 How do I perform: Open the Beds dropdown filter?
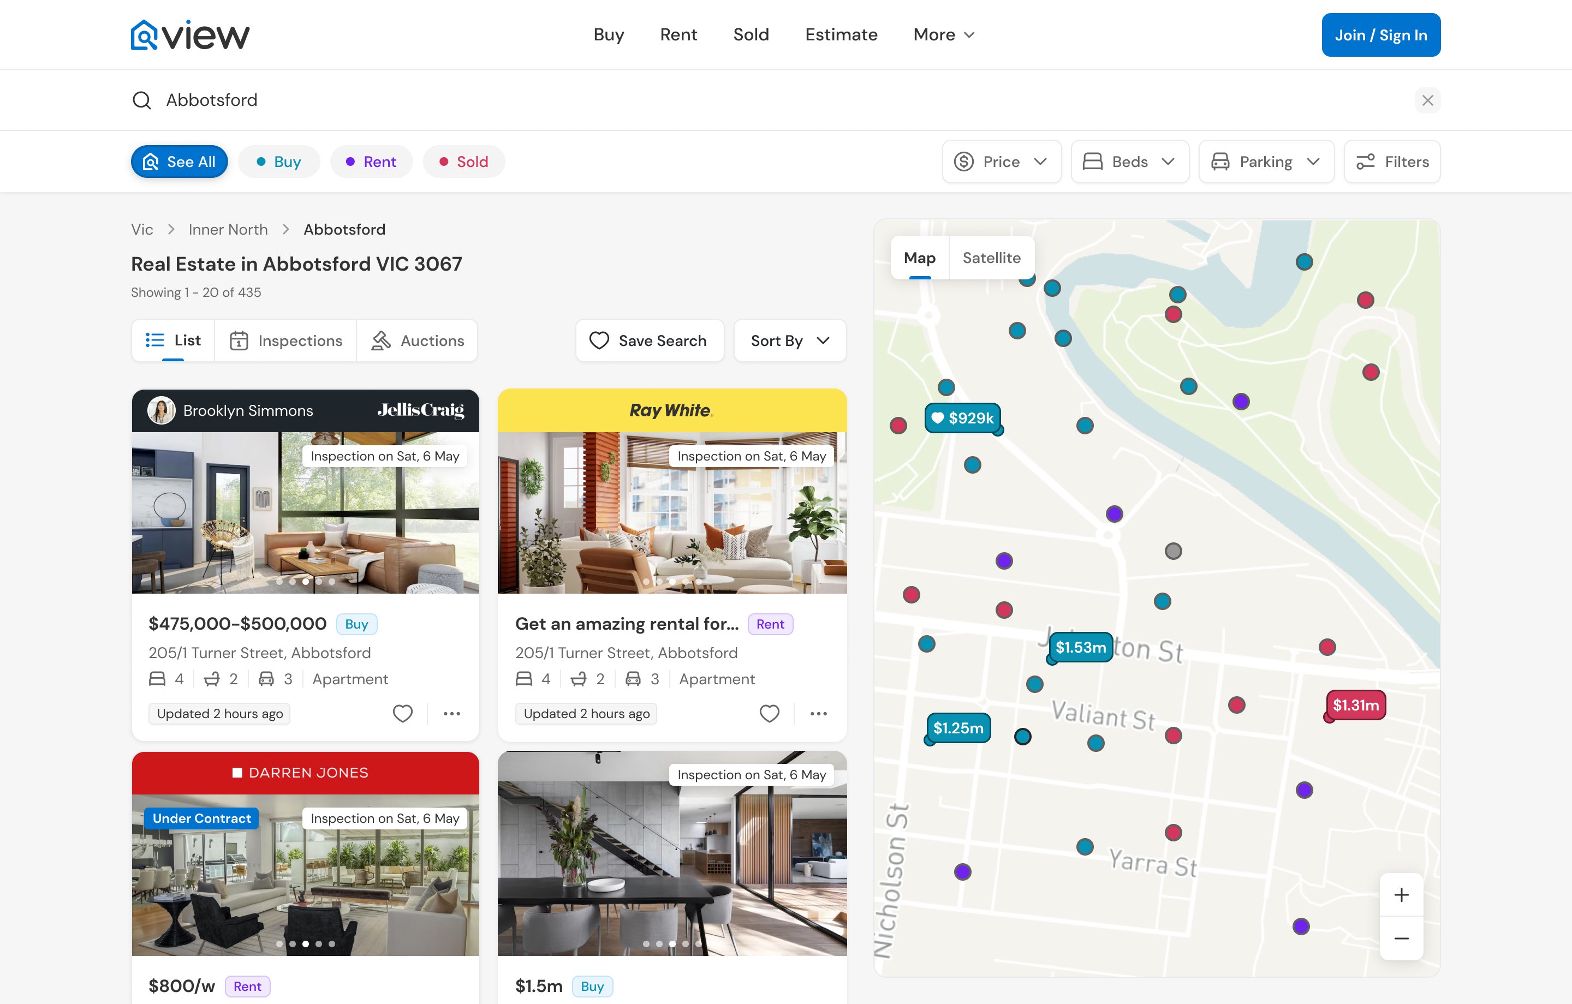pyautogui.click(x=1129, y=162)
